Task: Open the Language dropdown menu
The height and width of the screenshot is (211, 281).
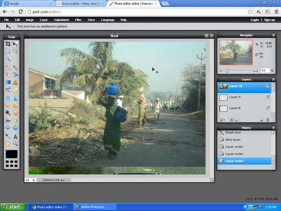Action: (x=107, y=20)
